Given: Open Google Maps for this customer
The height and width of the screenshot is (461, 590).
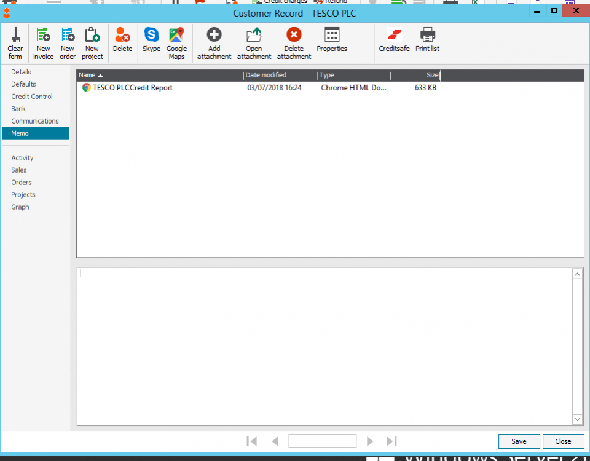Looking at the screenshot, I should click(176, 43).
